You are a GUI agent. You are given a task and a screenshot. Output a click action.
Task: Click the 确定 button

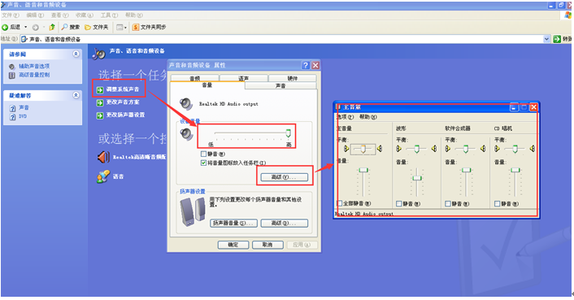click(233, 245)
